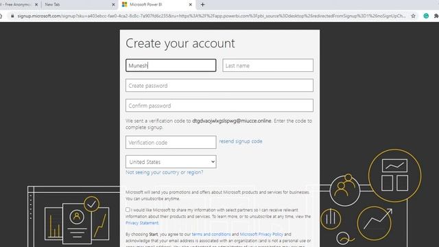
Task: Click the Microsoft logo favicon on tab
Action: click(x=125, y=5)
